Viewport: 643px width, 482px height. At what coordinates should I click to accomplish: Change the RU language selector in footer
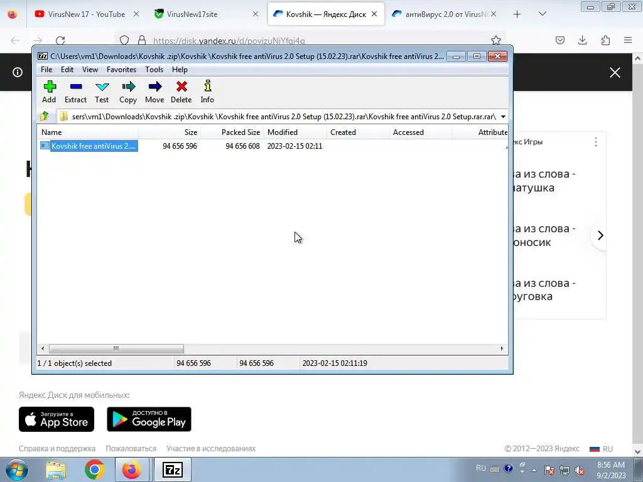601,449
